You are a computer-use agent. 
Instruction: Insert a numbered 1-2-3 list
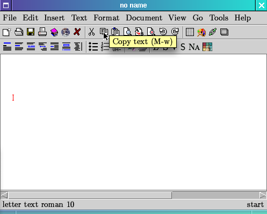105,47
